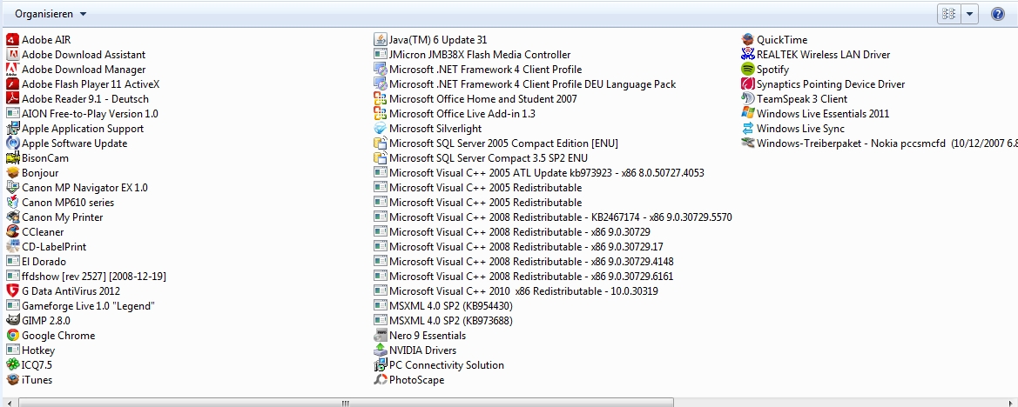Select the Adobe Reader 9.1 icon
1018x407 pixels.
(x=13, y=99)
